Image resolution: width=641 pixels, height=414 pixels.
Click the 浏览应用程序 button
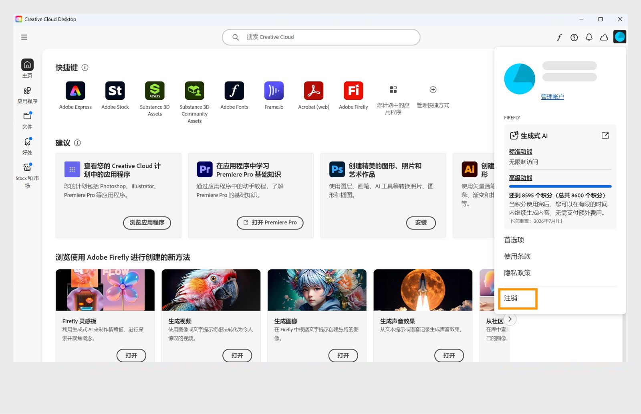(147, 222)
